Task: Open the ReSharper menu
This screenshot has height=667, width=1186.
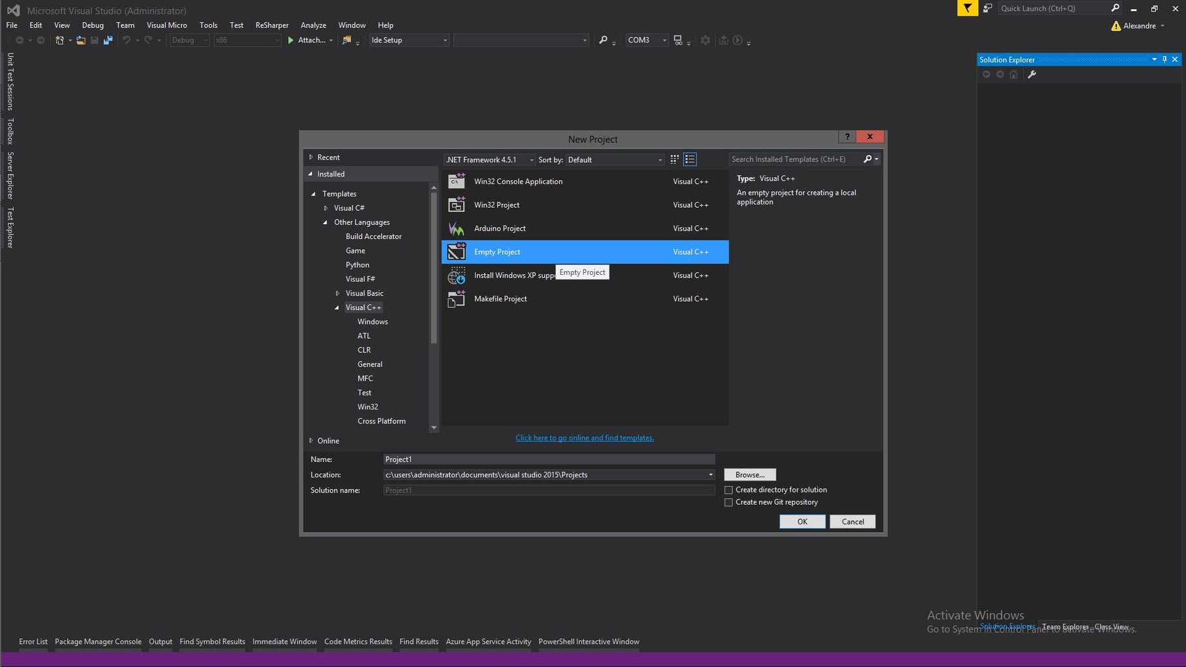Action: [272, 25]
